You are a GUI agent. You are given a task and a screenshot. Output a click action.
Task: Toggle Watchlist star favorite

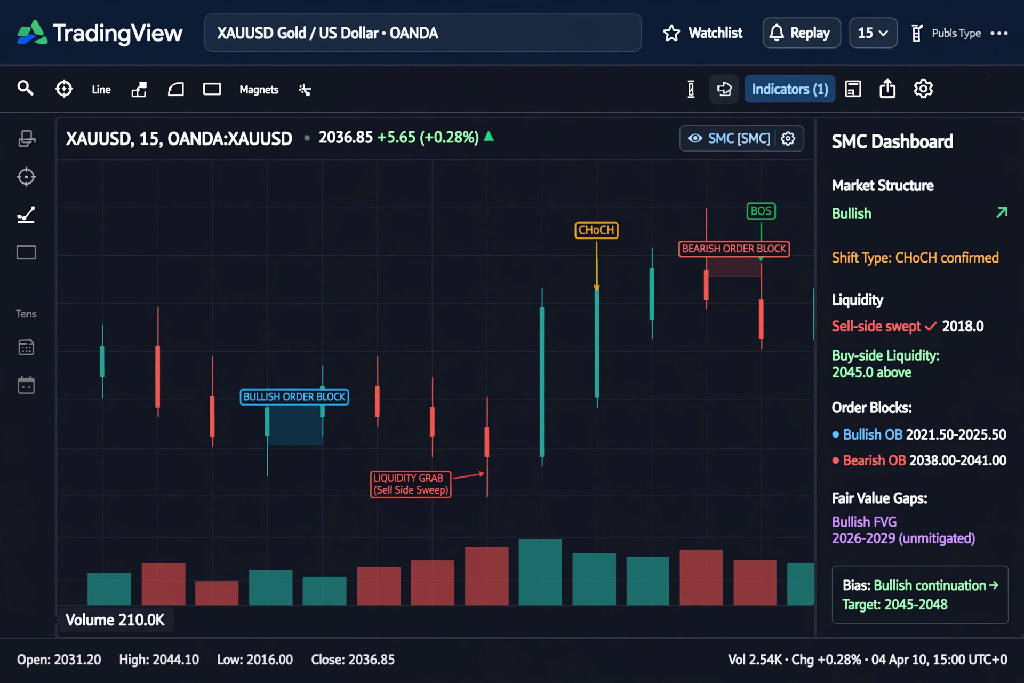[x=671, y=33]
